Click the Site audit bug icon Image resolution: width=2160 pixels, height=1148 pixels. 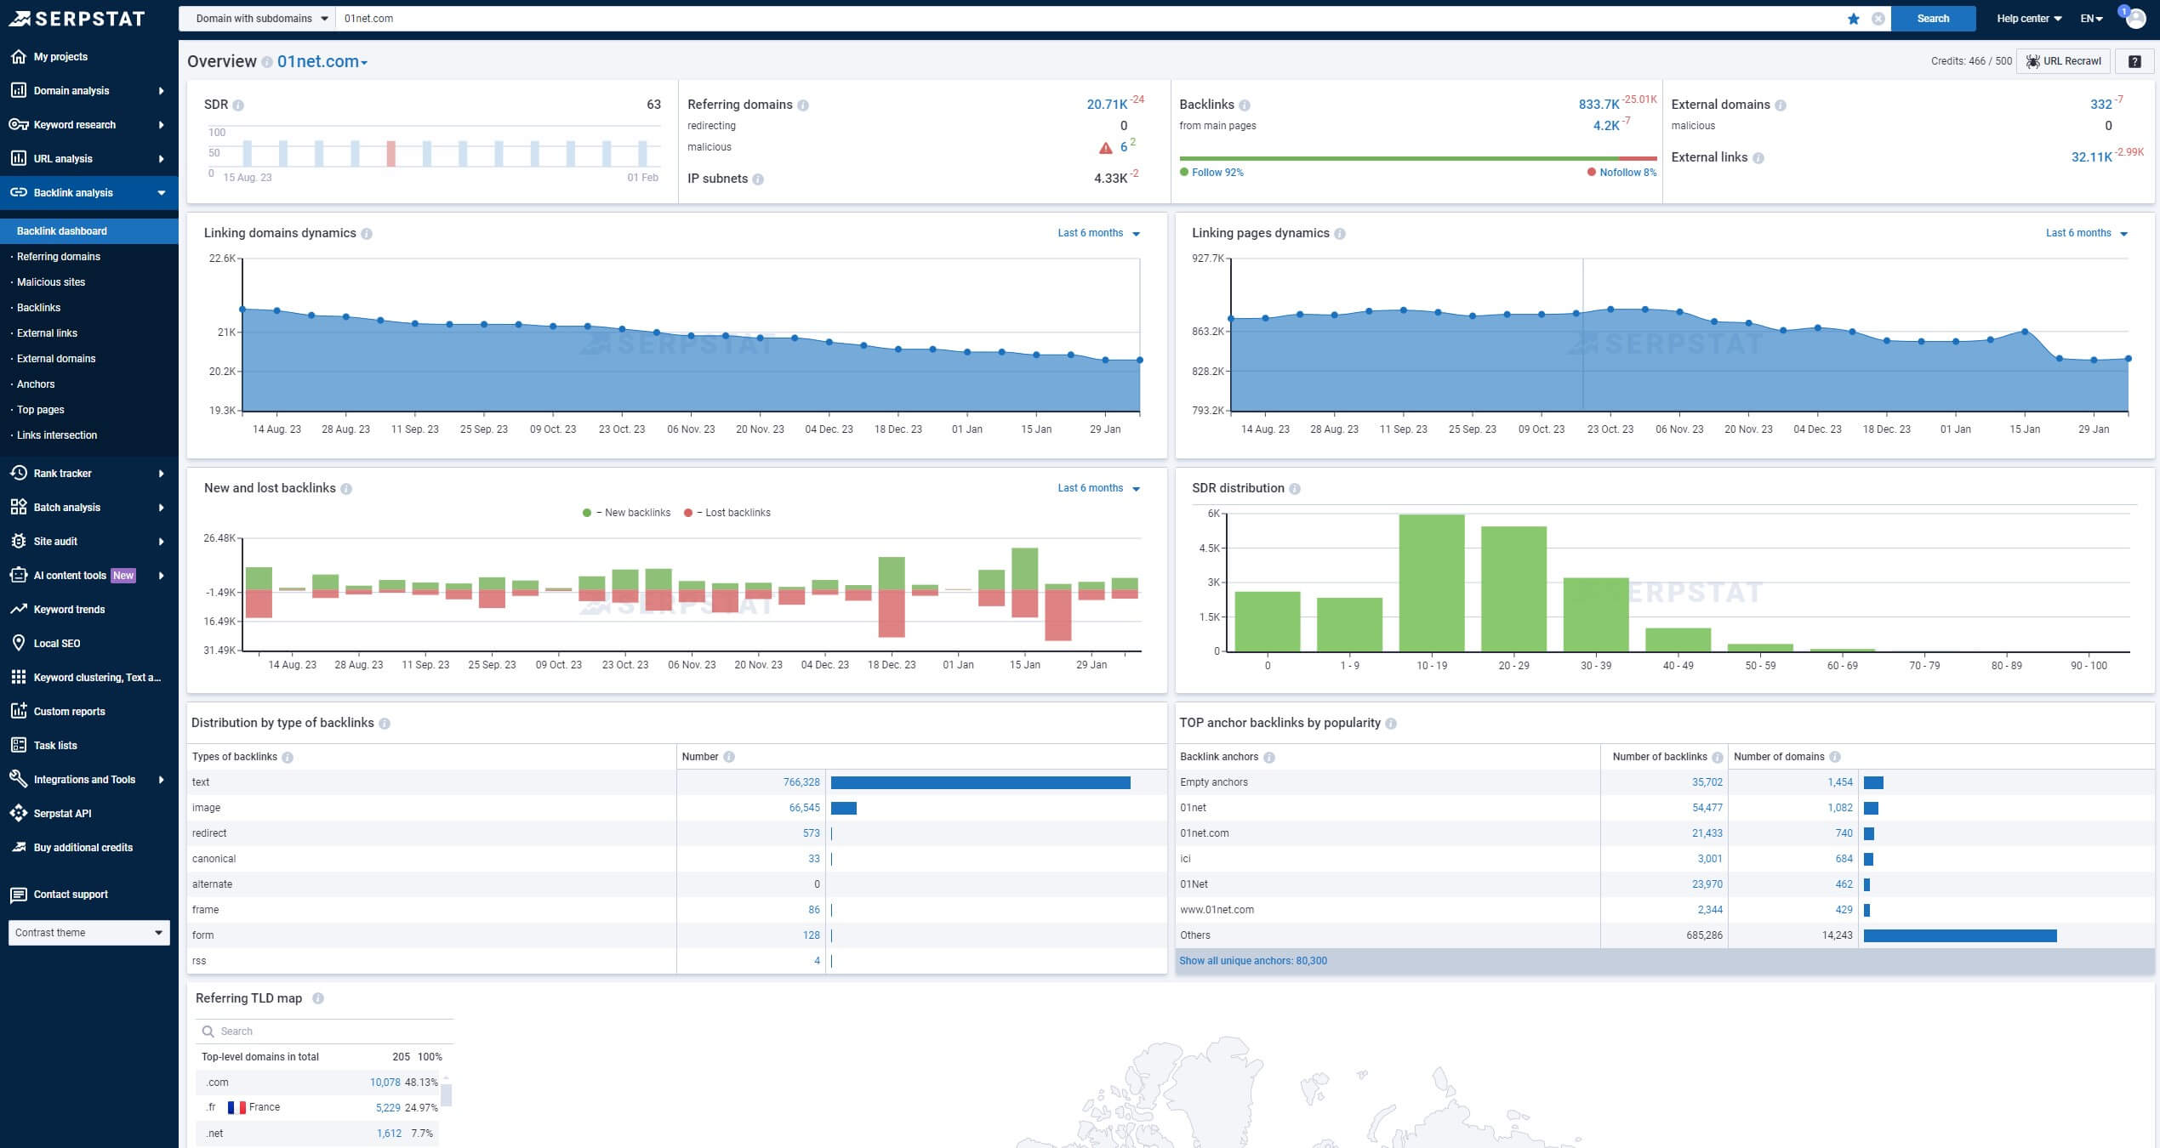click(18, 541)
